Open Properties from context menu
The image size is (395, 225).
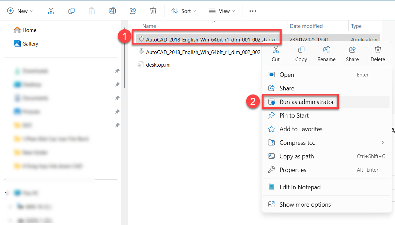point(327,170)
